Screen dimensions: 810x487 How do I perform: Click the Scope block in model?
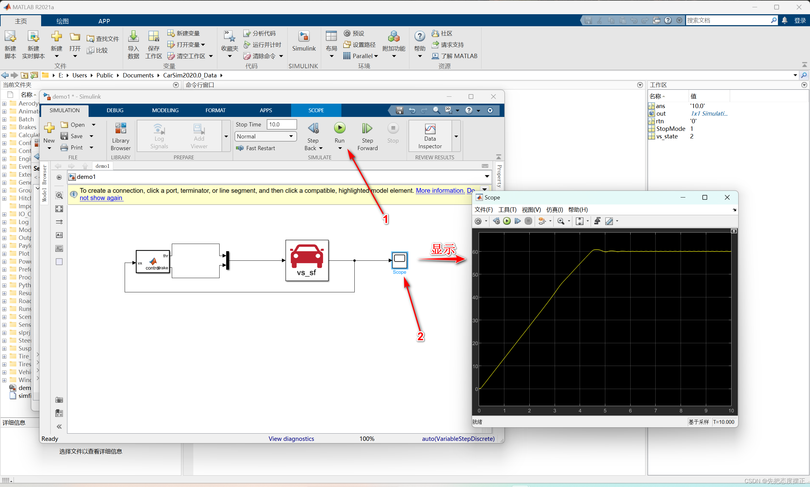coord(399,260)
